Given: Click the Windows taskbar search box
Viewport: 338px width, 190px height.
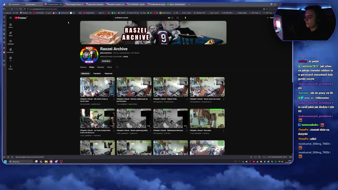Looking at the screenshot, I should tap(20, 161).
